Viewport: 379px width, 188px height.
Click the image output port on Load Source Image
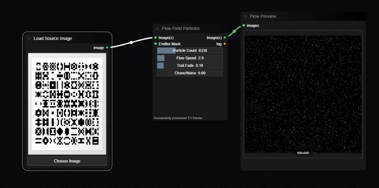[x=107, y=48]
